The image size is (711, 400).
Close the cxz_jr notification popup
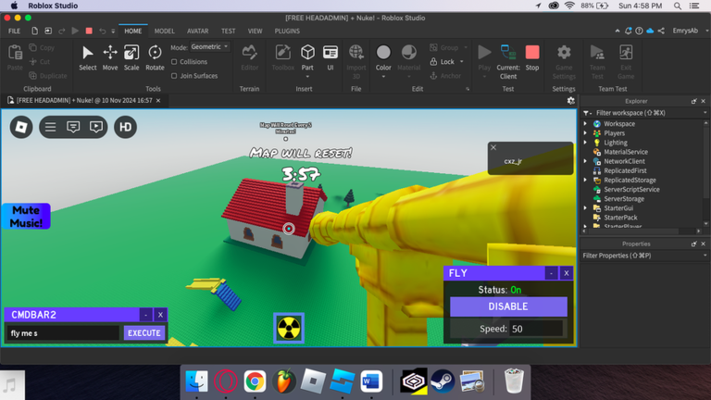point(493,147)
